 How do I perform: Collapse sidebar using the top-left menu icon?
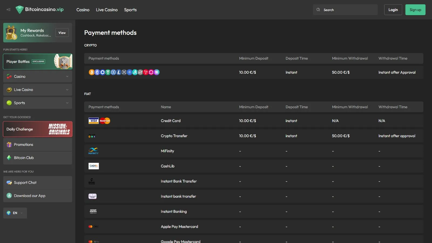(9, 10)
